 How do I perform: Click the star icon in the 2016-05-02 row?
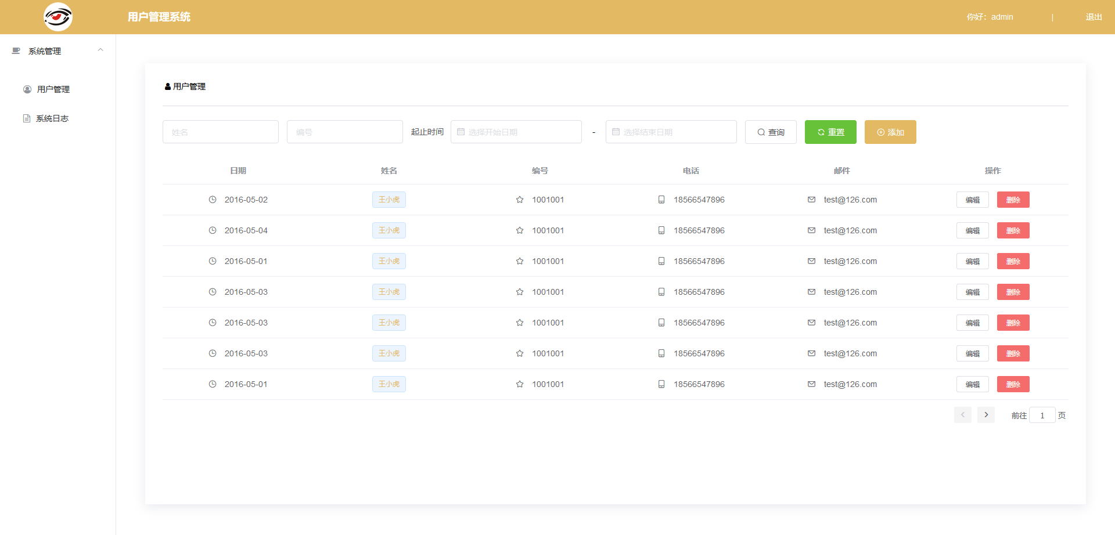(x=520, y=200)
